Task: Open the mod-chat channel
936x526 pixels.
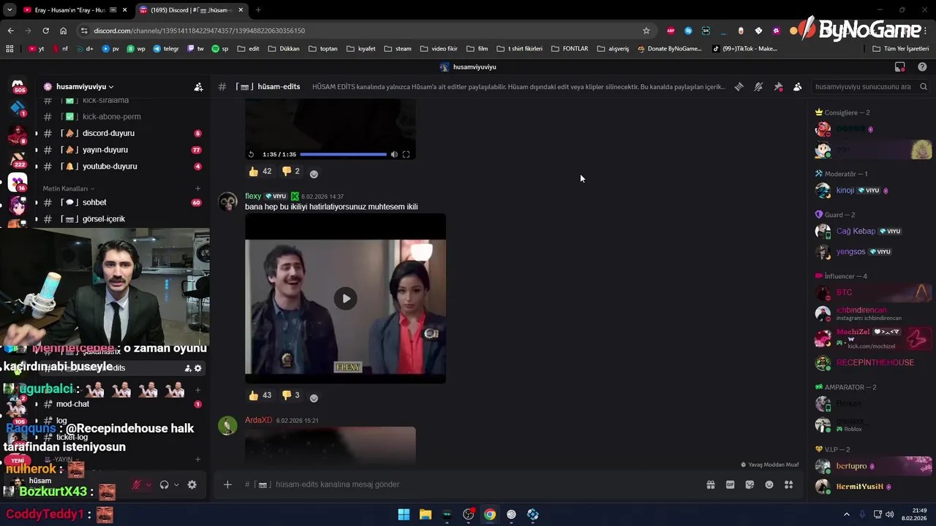Action: (x=121, y=404)
